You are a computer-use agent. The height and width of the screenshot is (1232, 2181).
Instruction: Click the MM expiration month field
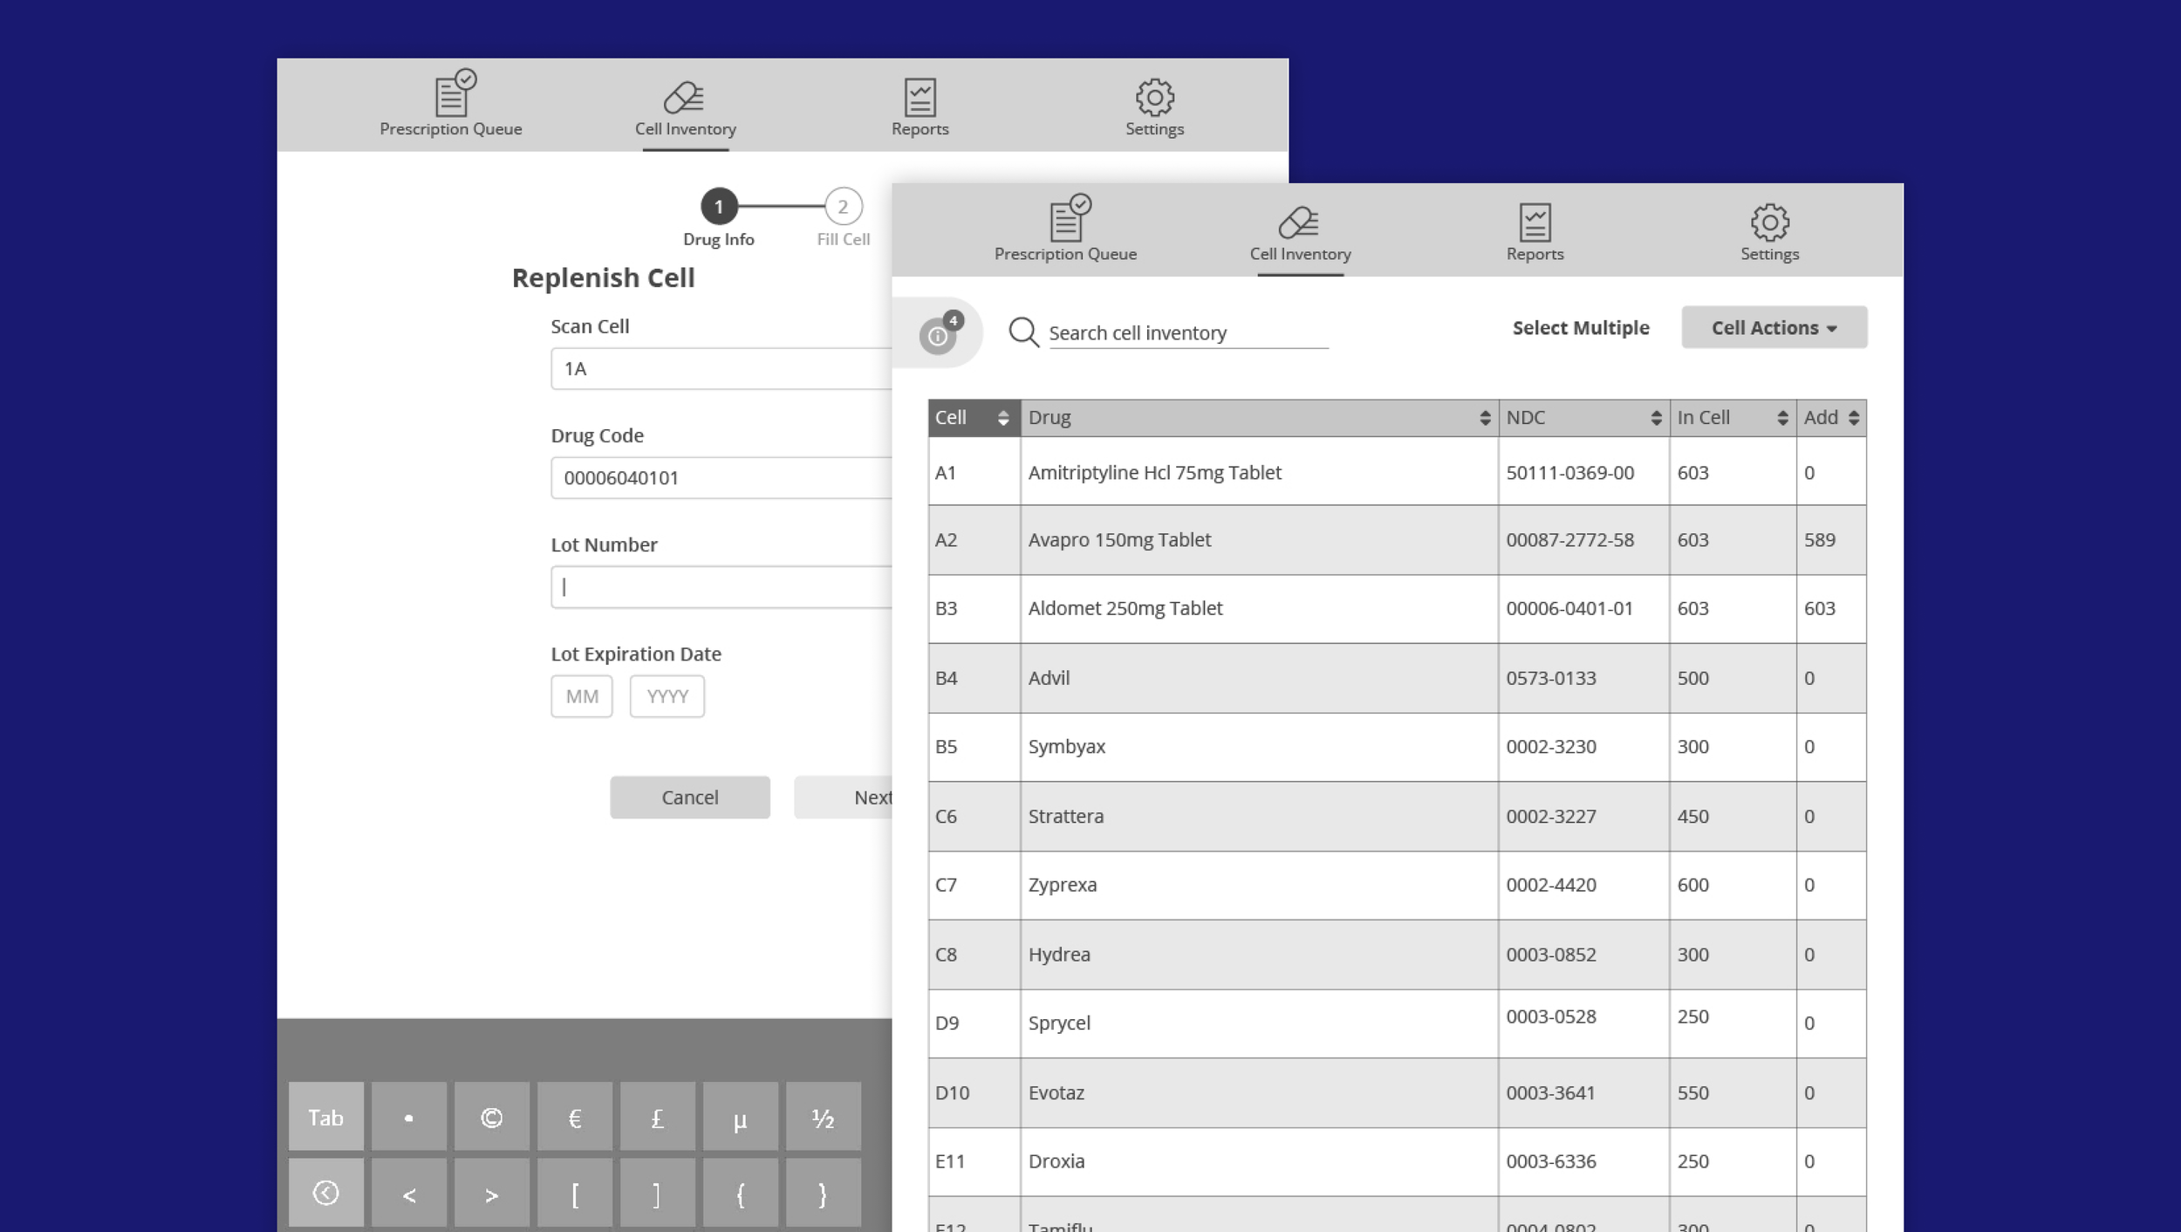[x=582, y=696]
